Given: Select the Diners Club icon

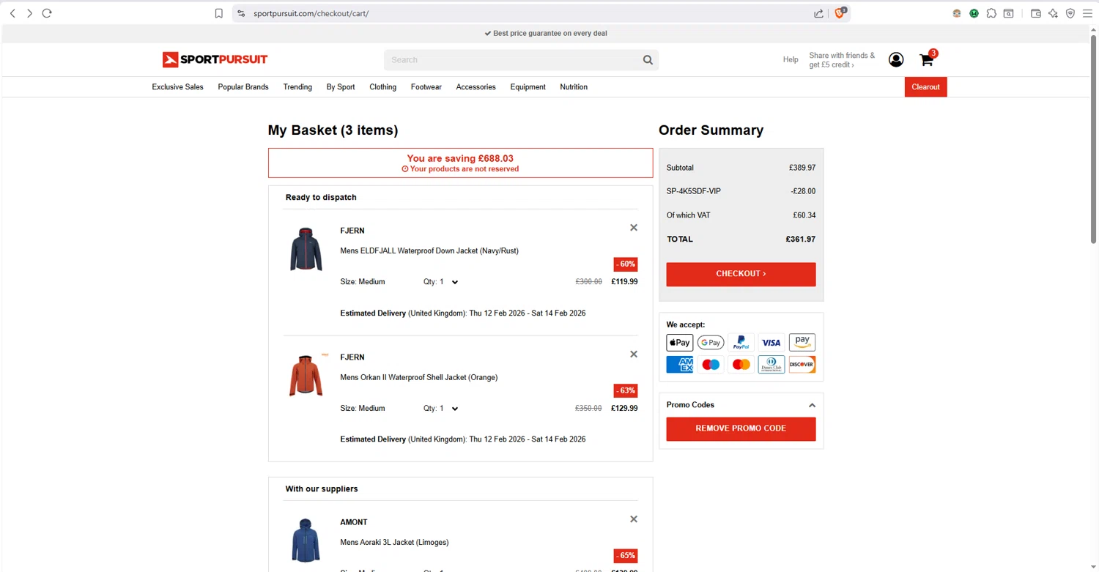Looking at the screenshot, I should pos(771,365).
